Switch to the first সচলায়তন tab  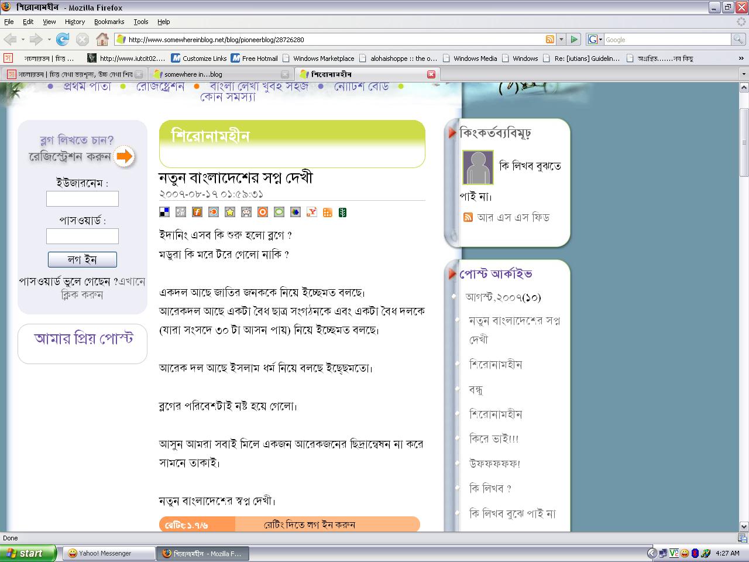tap(74, 74)
